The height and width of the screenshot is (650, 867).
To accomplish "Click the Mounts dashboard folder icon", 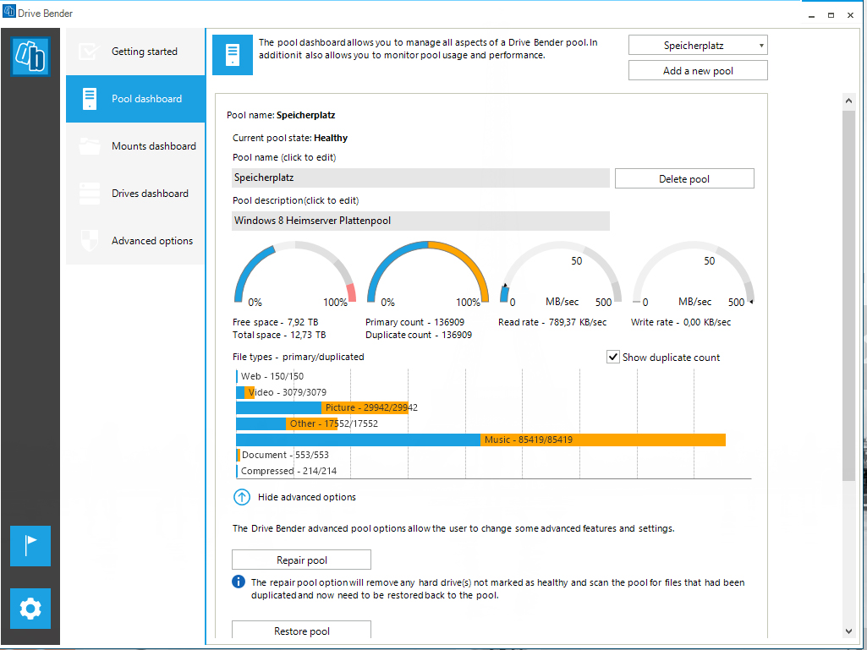I will [x=89, y=146].
